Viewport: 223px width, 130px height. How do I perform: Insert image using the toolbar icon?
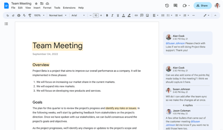tap(147, 15)
